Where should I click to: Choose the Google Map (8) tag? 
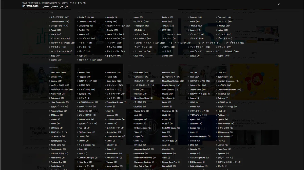[x=86, y=26]
